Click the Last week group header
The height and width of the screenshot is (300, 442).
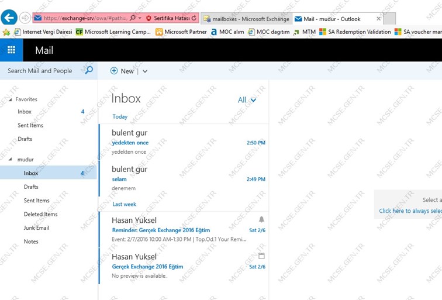(125, 204)
